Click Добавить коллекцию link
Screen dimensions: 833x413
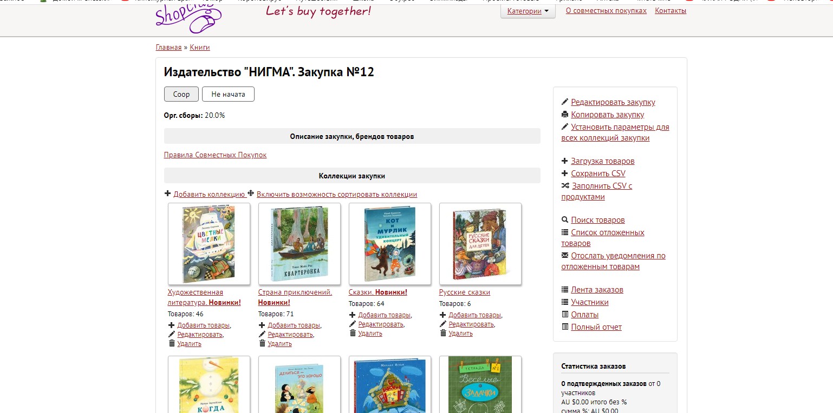pos(210,194)
